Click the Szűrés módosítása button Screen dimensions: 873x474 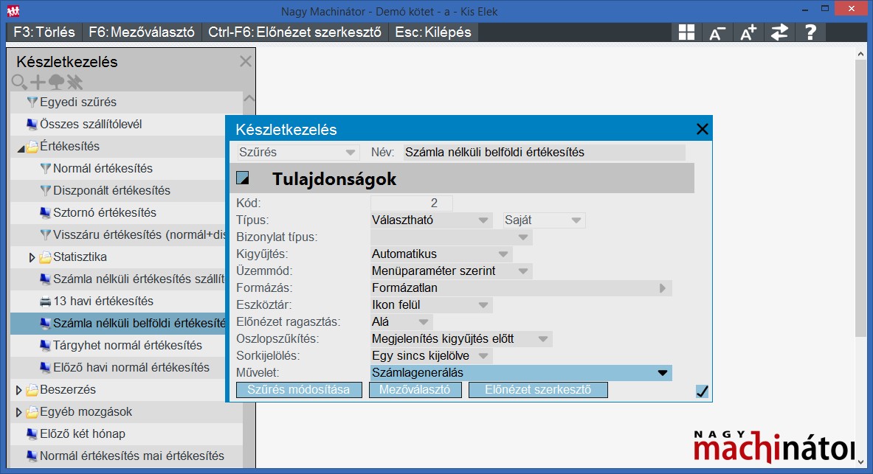299,390
